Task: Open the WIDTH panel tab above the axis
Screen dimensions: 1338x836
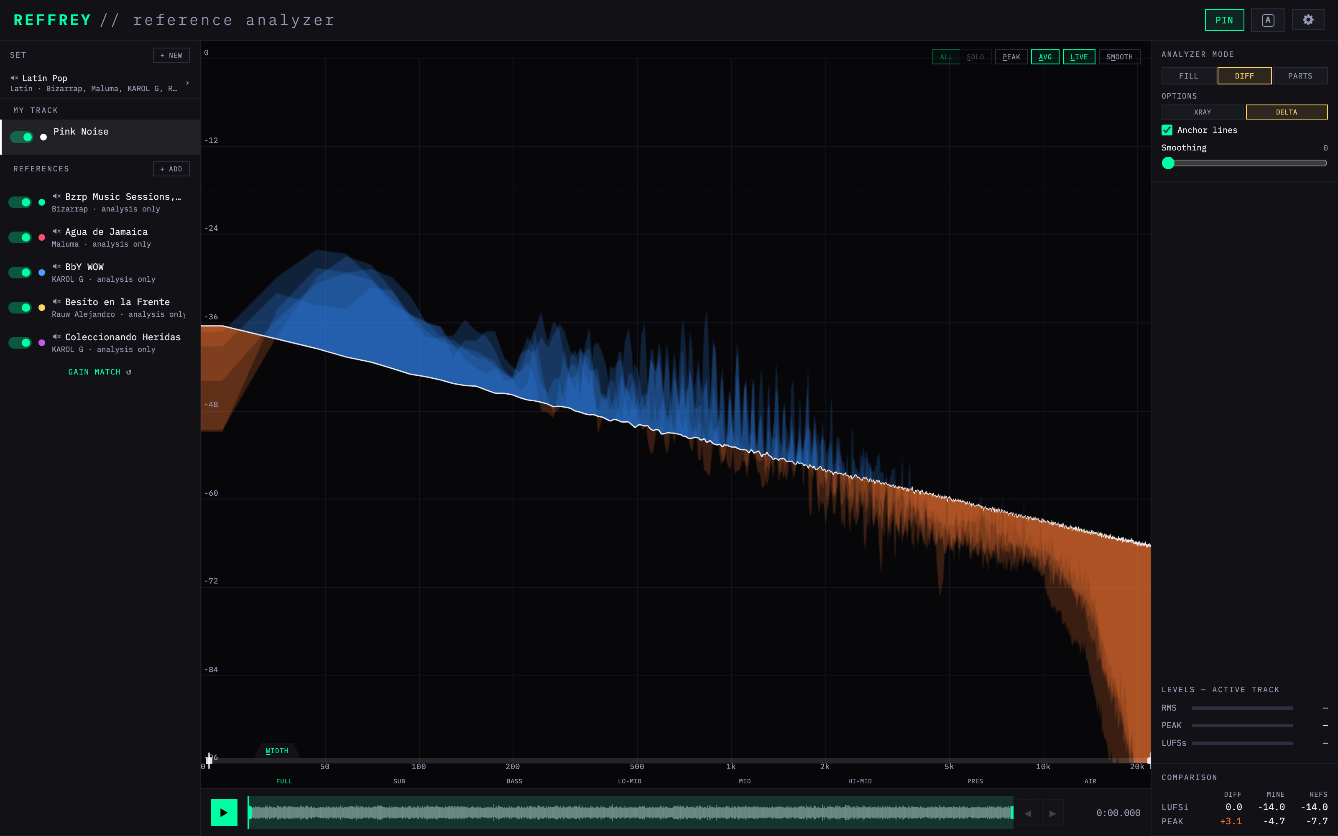Action: [276, 751]
